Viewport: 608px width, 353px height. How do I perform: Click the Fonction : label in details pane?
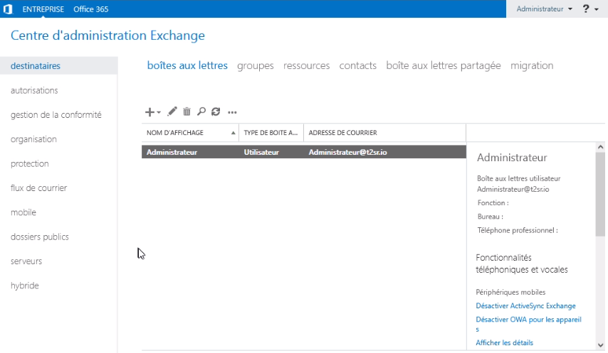pyautogui.click(x=493, y=203)
